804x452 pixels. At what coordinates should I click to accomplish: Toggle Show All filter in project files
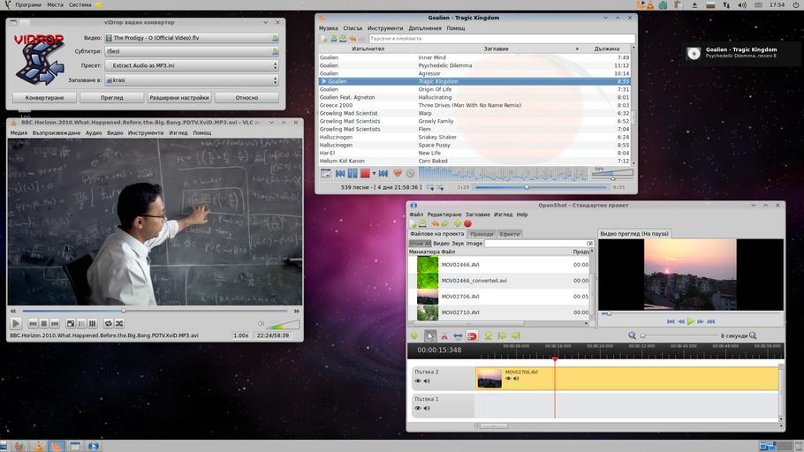pos(420,244)
